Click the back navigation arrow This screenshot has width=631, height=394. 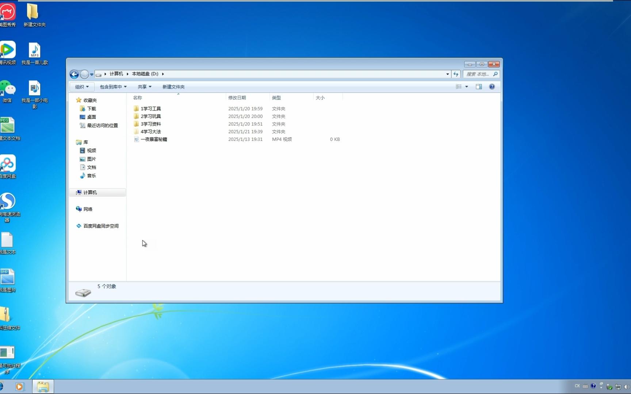[74, 74]
